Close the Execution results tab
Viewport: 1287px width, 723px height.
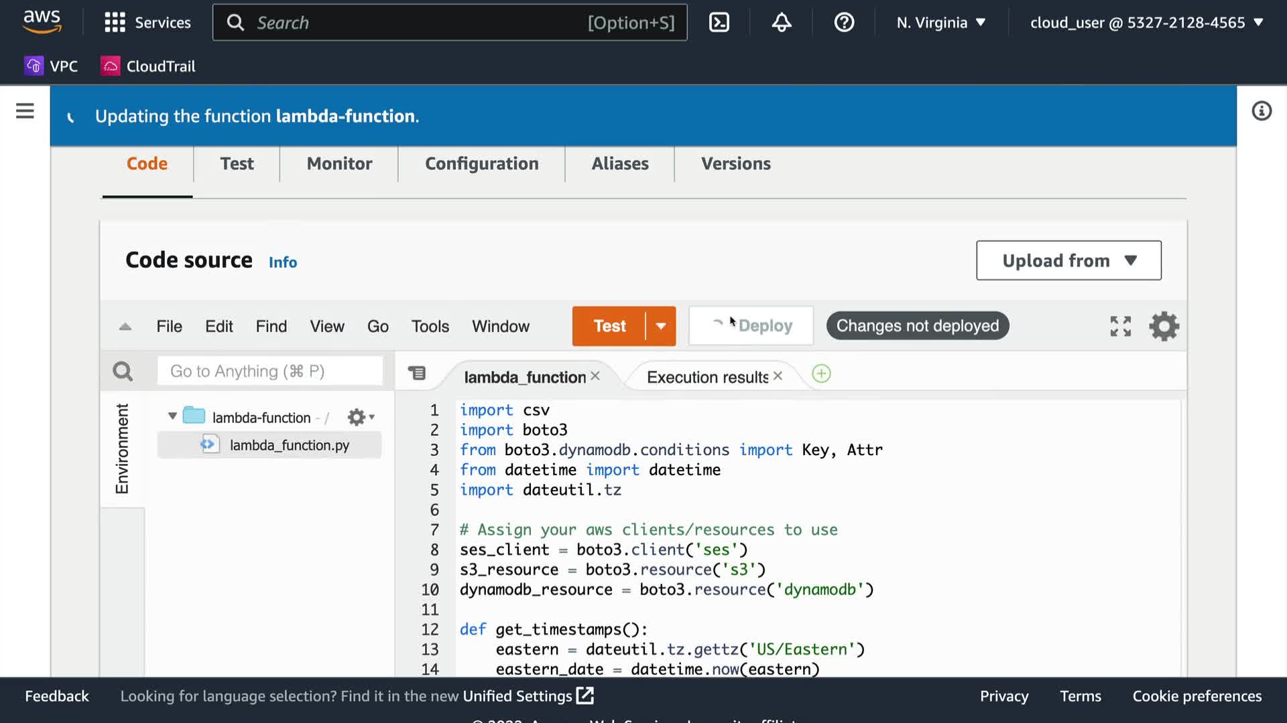tap(778, 376)
